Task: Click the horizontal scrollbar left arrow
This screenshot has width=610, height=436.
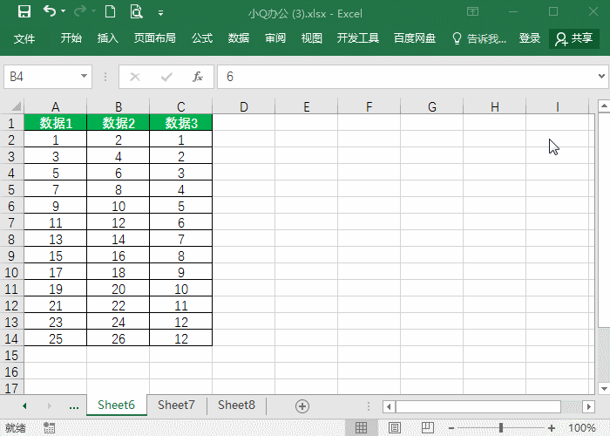Action: (x=389, y=407)
